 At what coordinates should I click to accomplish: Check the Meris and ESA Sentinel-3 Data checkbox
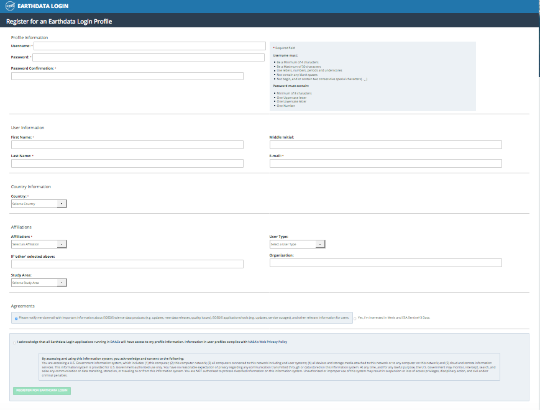(x=355, y=319)
